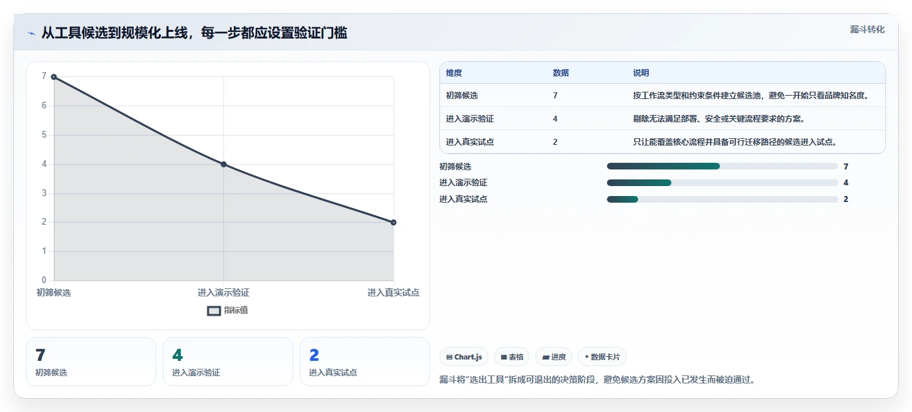Click the 初筛候选 label left of progress bars
Image resolution: width=912 pixels, height=412 pixels.
coord(455,167)
